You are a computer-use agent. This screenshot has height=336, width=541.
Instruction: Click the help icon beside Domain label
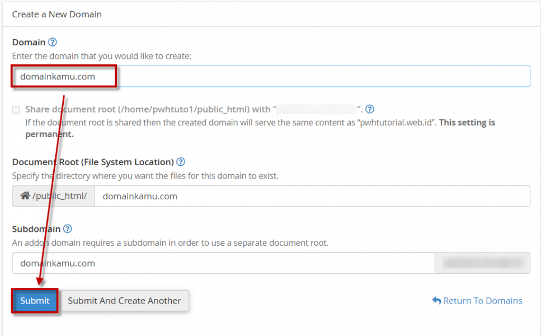(53, 42)
